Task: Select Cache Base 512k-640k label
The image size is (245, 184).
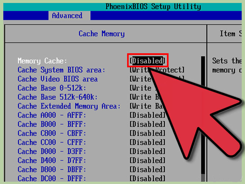Action: 58,97
